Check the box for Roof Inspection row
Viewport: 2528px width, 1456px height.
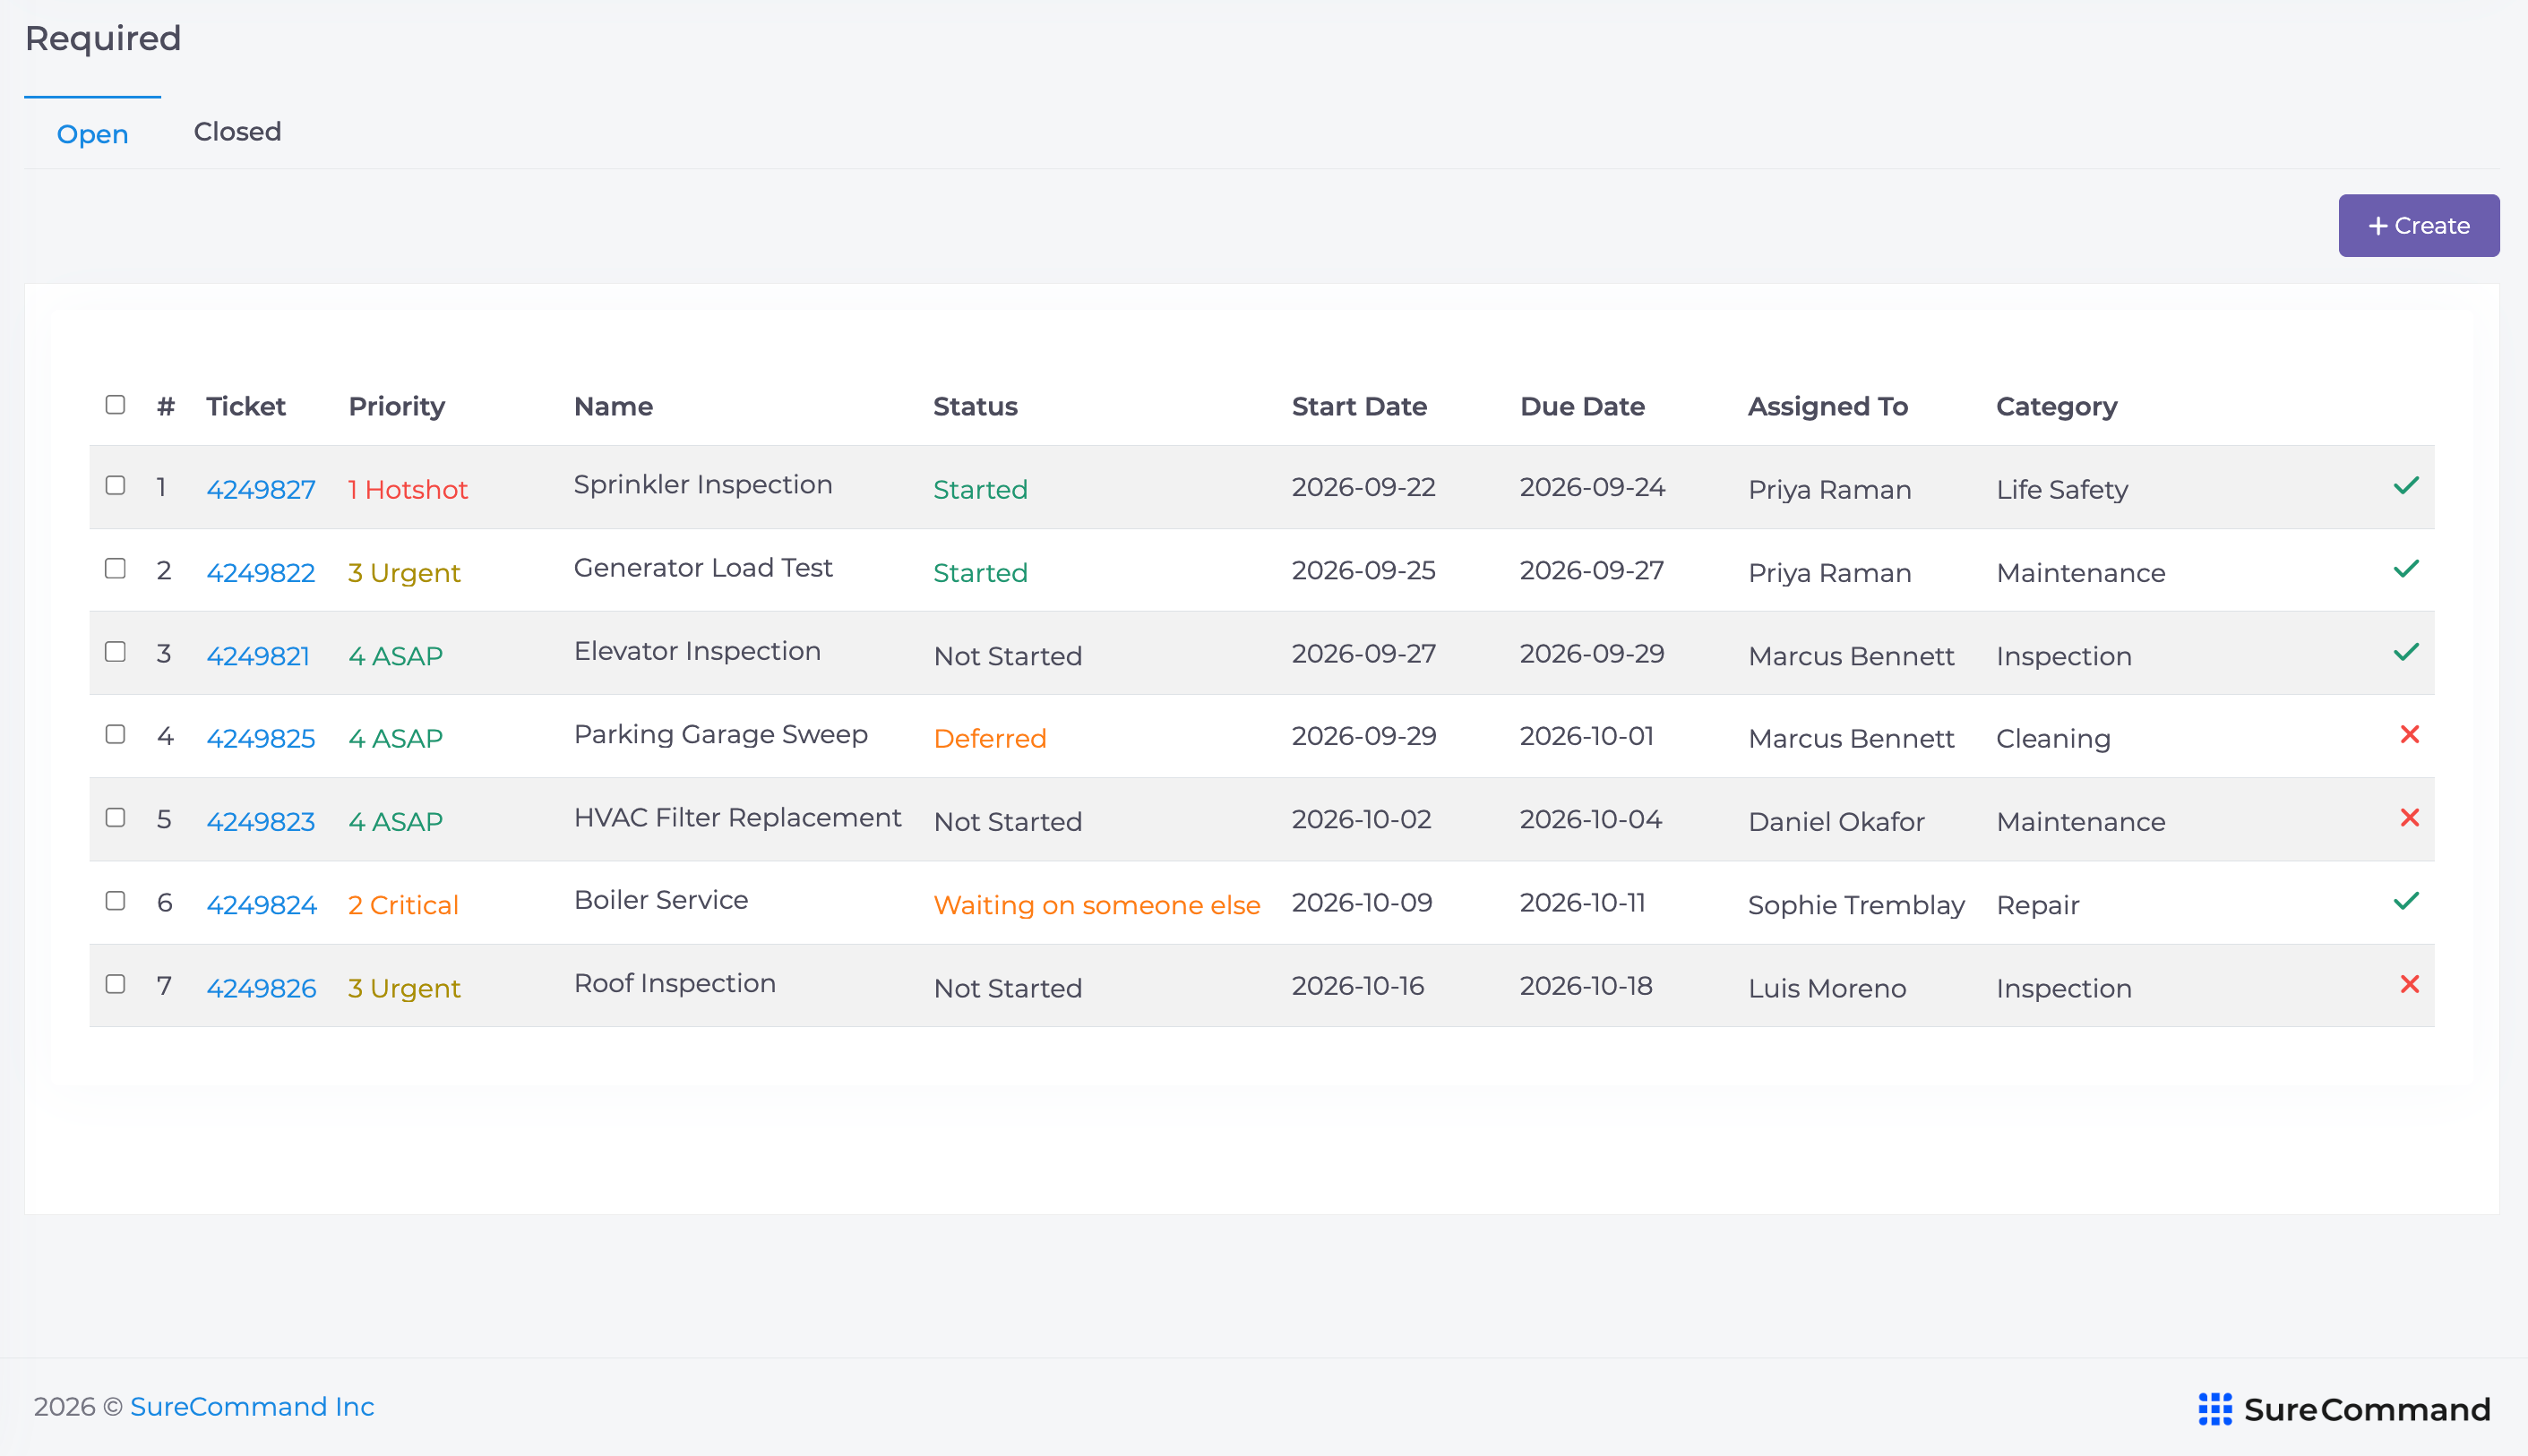pos(115,983)
